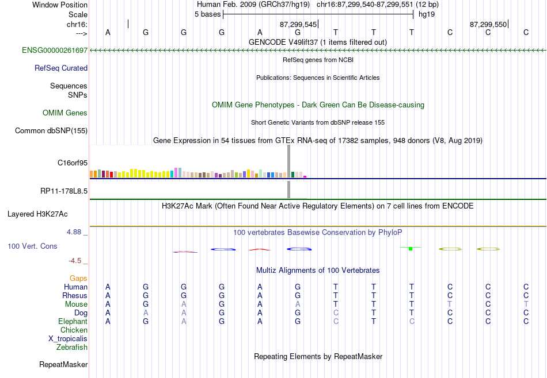Select the OMIM Genes track label
The height and width of the screenshot is (378, 547).
(x=65, y=113)
